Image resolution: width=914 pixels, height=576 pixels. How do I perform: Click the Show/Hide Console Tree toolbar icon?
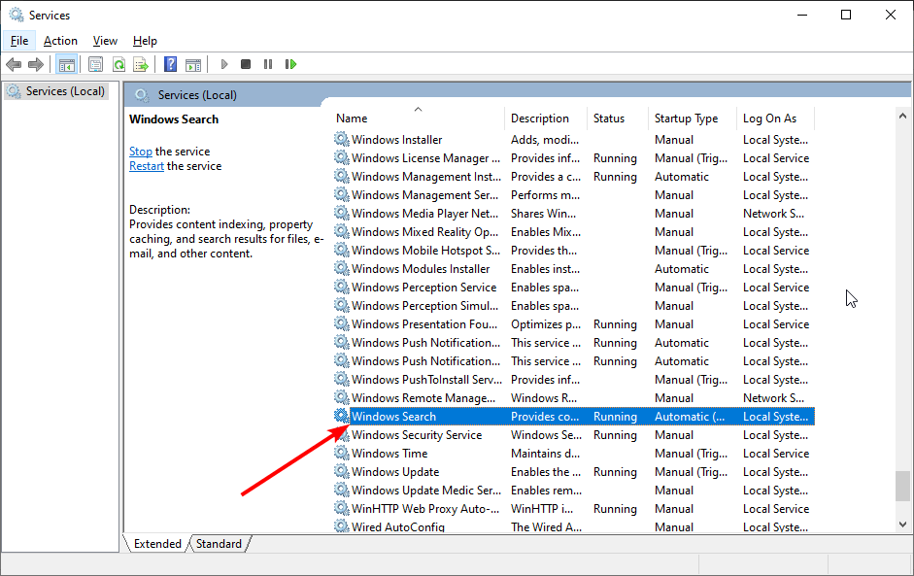click(66, 64)
